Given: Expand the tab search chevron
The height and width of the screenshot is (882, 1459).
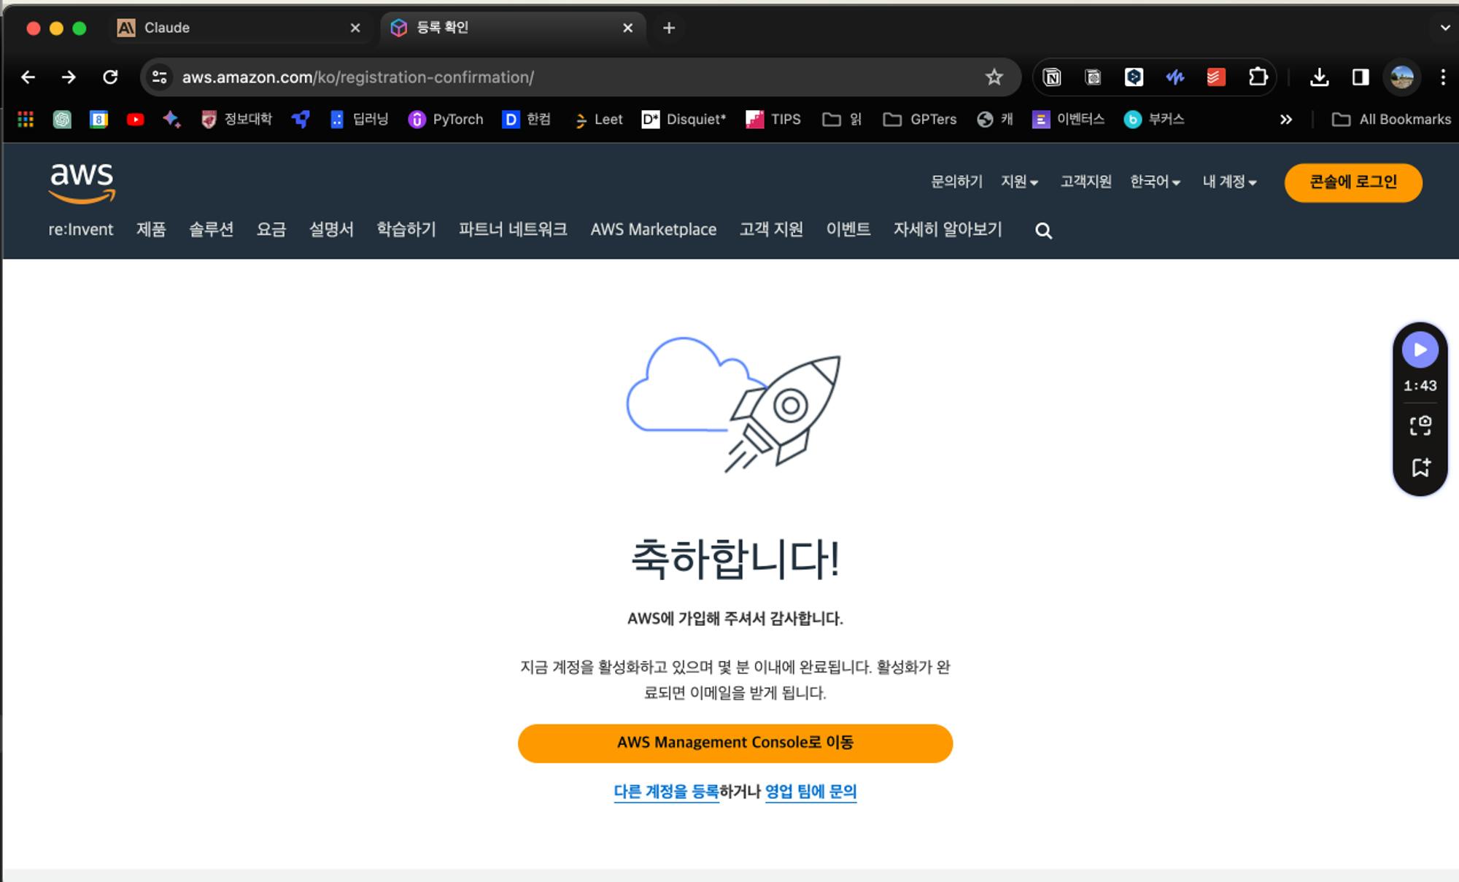Looking at the screenshot, I should (1444, 28).
